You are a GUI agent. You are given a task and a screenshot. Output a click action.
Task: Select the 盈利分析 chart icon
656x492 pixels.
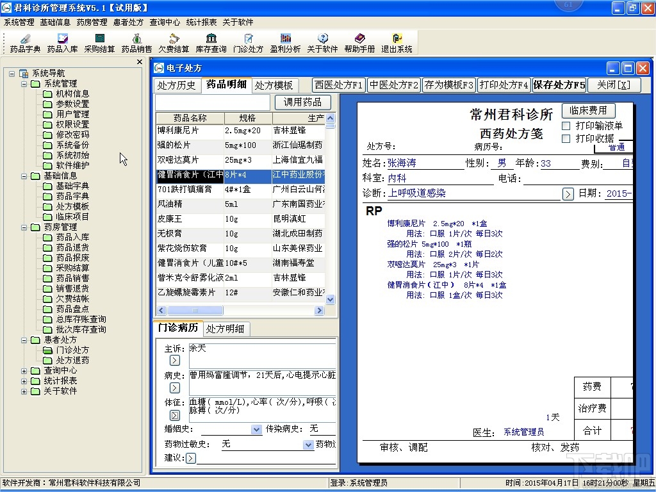(286, 38)
